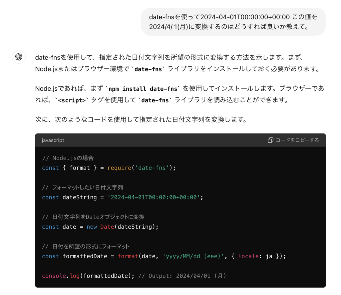This screenshot has width=341, height=295.
Task: Click the // Node.jsの場合 comment line
Action: click(70, 158)
